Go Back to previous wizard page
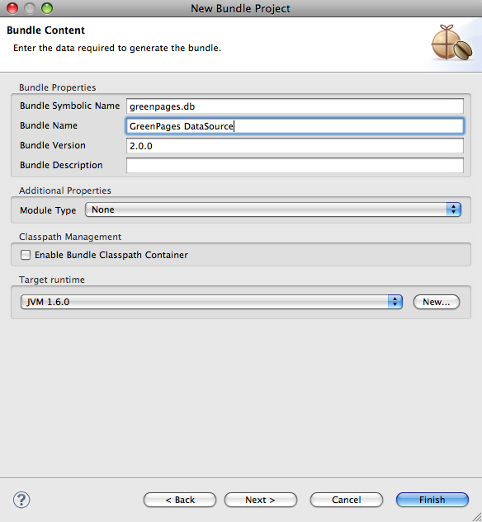Viewport: 482px width, 522px height. (180, 500)
